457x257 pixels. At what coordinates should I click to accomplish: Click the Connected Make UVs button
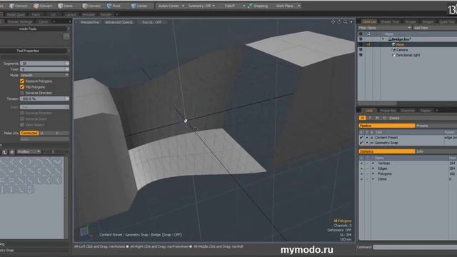[29, 133]
